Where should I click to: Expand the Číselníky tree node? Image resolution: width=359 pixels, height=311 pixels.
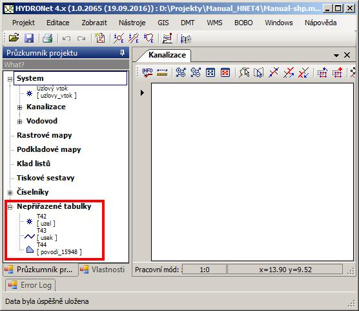[x=10, y=193]
